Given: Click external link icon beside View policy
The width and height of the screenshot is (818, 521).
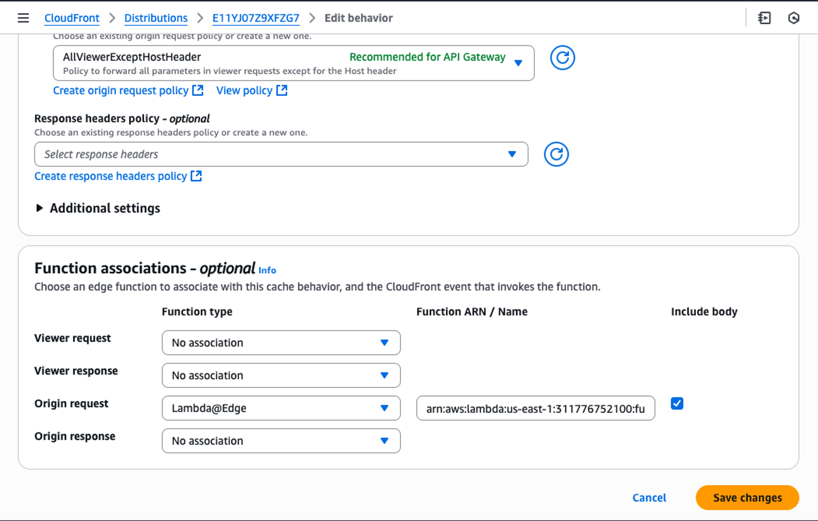Looking at the screenshot, I should 282,90.
